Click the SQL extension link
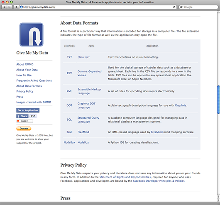 pos(69,120)
